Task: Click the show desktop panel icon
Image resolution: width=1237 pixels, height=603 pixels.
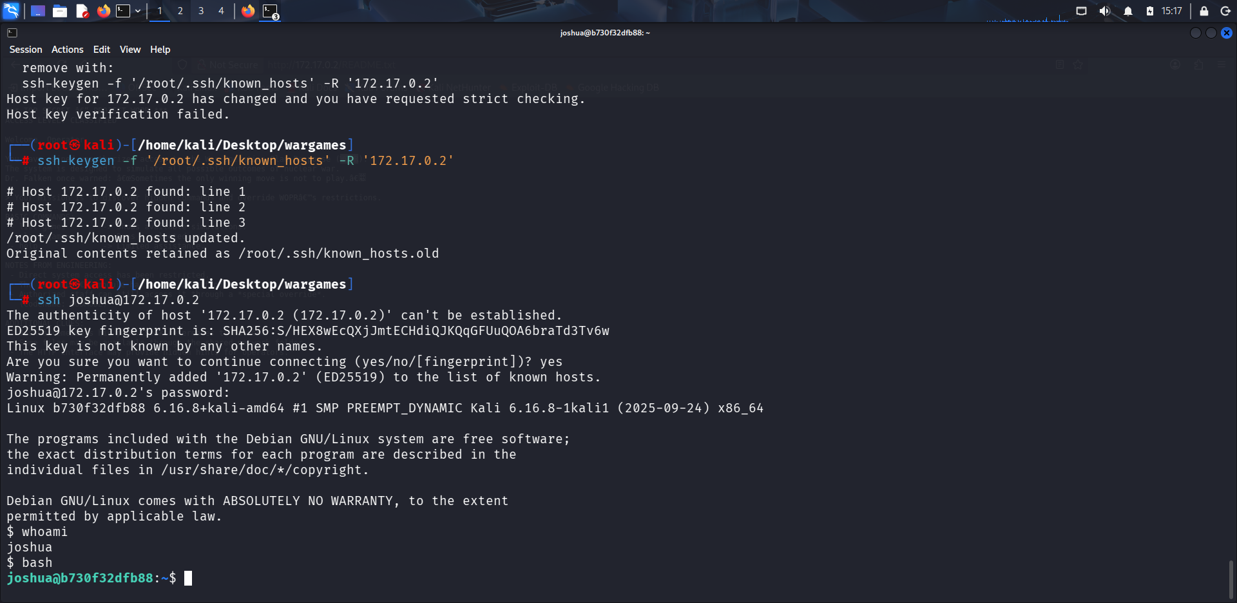Action: (x=38, y=11)
